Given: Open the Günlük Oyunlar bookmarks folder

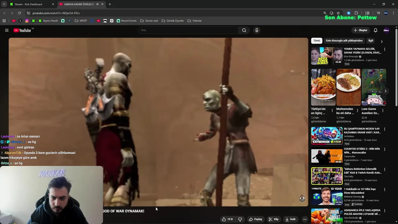Looking at the screenshot, I should (173, 21).
